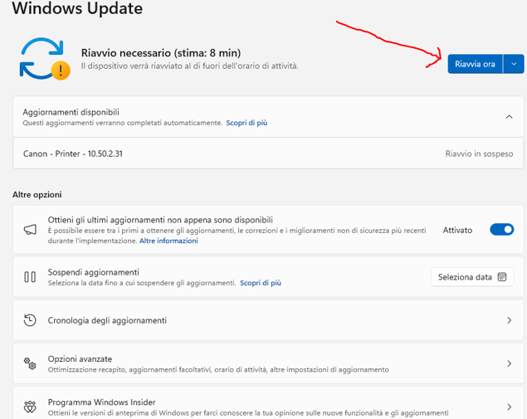Click the Attivato label
527x419 pixels.
[457, 230]
